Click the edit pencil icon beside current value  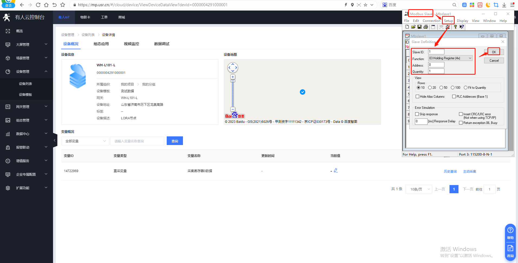point(336,170)
